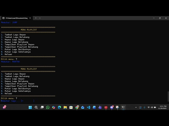Open Microsoft Edge from taskbar
This screenshot has width=169, height=126.
(59, 107)
